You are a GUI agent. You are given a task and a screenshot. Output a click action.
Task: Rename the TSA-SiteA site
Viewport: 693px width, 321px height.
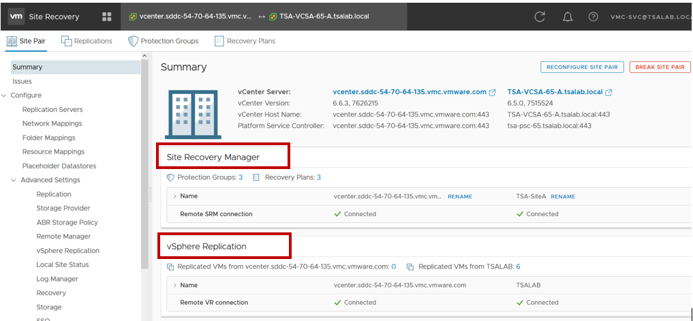pyautogui.click(x=563, y=196)
